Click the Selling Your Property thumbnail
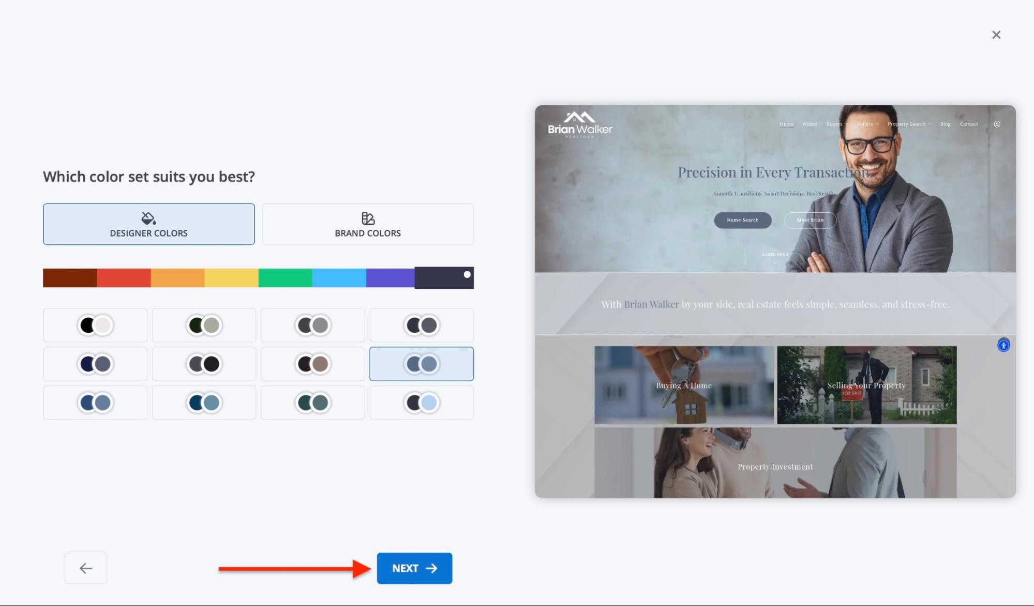Screen dimensions: 1034x606 coord(866,385)
